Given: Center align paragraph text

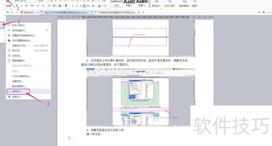Looking at the screenshot, I should point(77,6).
